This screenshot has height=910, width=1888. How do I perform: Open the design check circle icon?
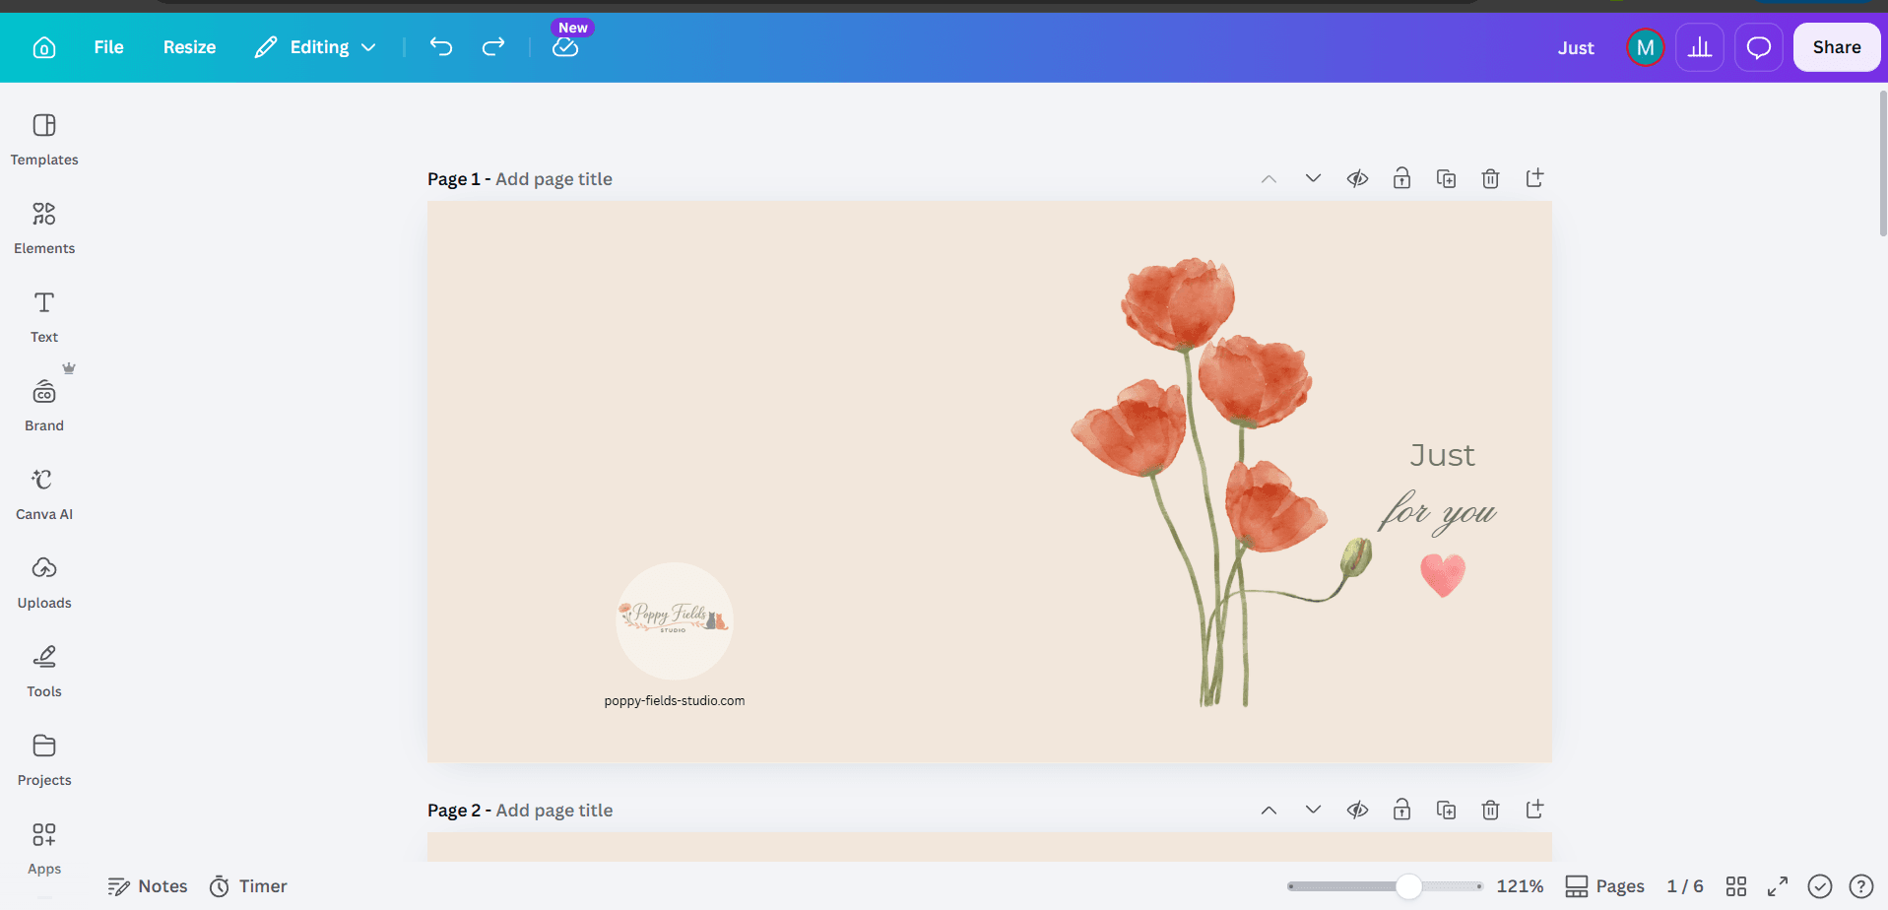point(1820,886)
